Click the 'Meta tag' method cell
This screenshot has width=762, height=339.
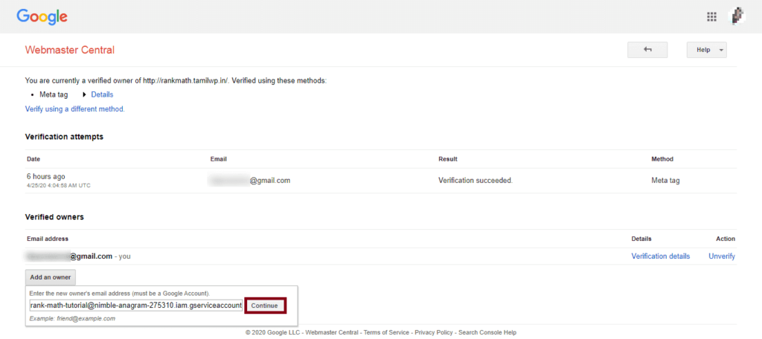pos(665,180)
